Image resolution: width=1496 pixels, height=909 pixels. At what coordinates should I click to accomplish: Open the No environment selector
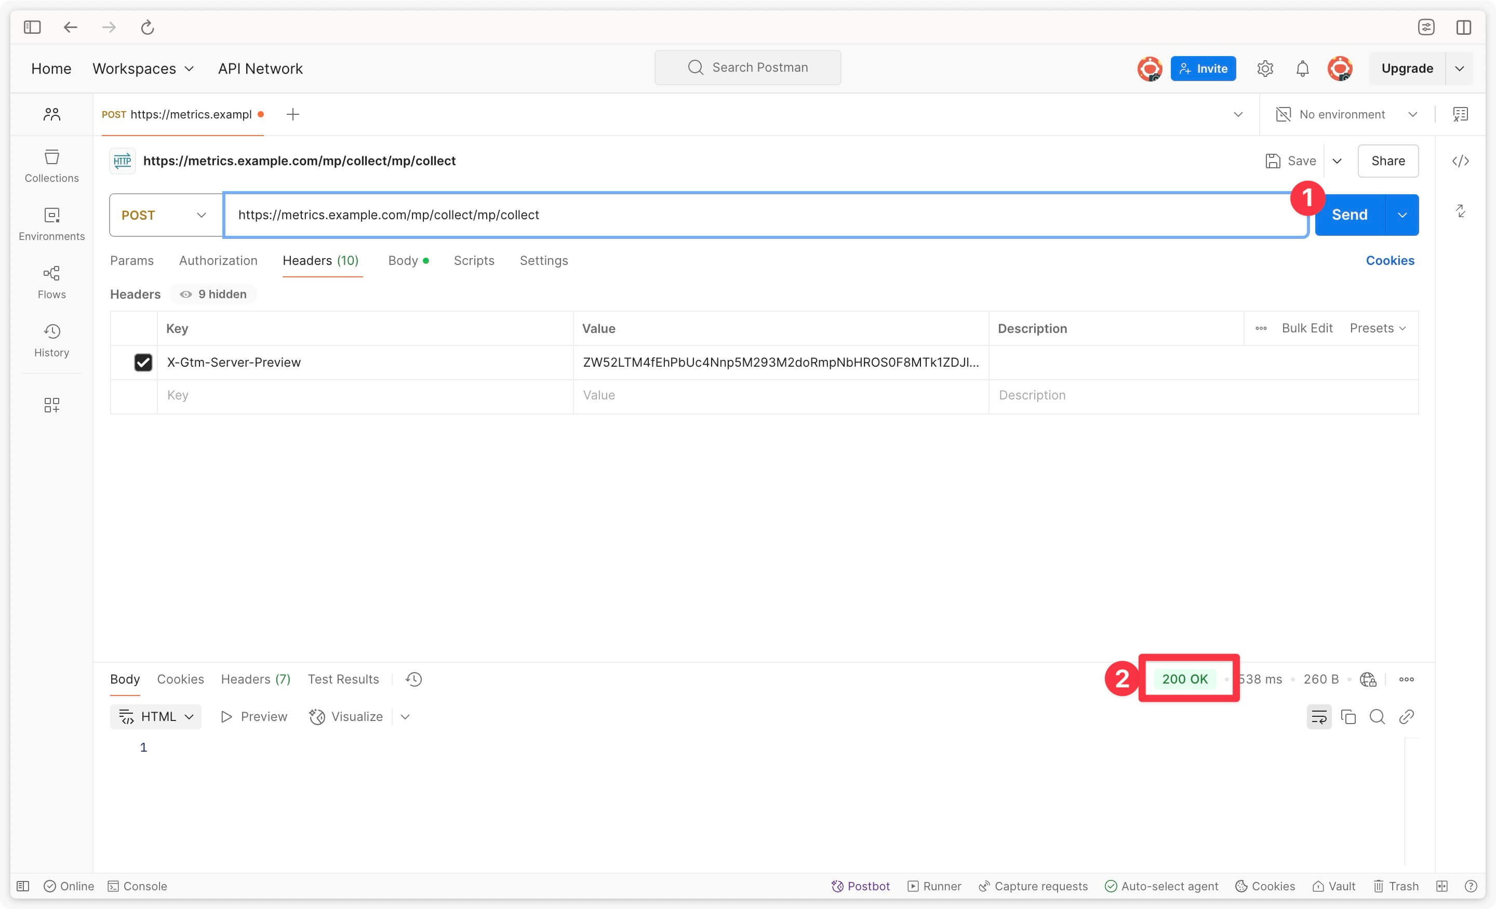1347,114
